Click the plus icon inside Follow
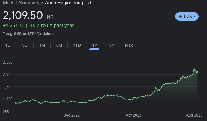 point(180,16)
